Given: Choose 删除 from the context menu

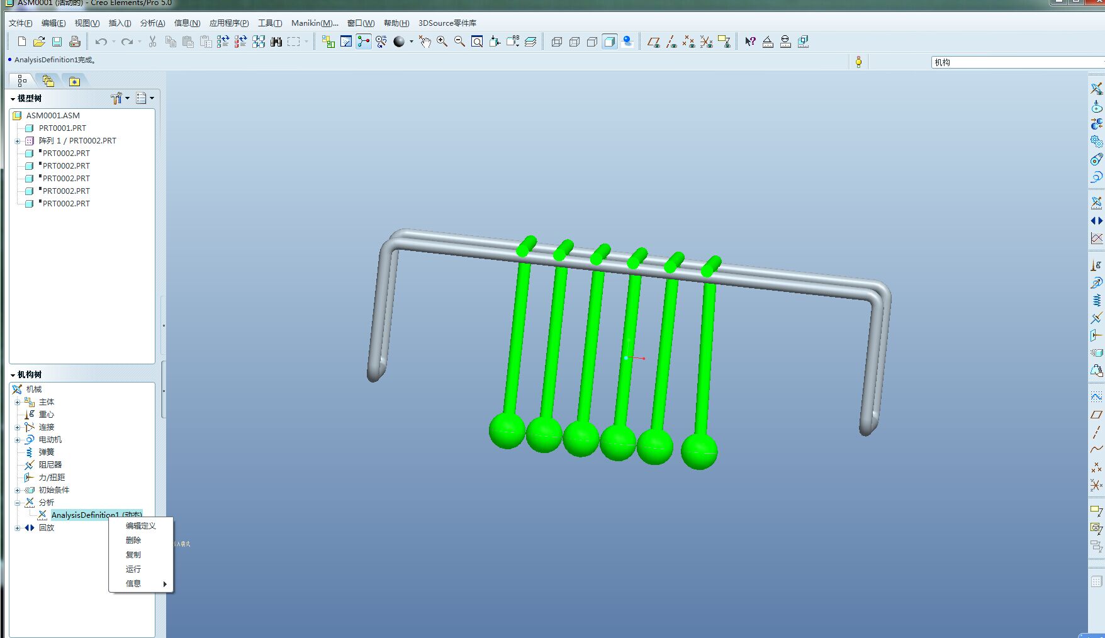Looking at the screenshot, I should [x=141, y=540].
